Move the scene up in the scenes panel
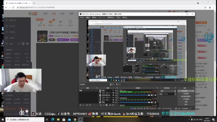The width and height of the screenshot is (217, 122). (x=87, y=105)
